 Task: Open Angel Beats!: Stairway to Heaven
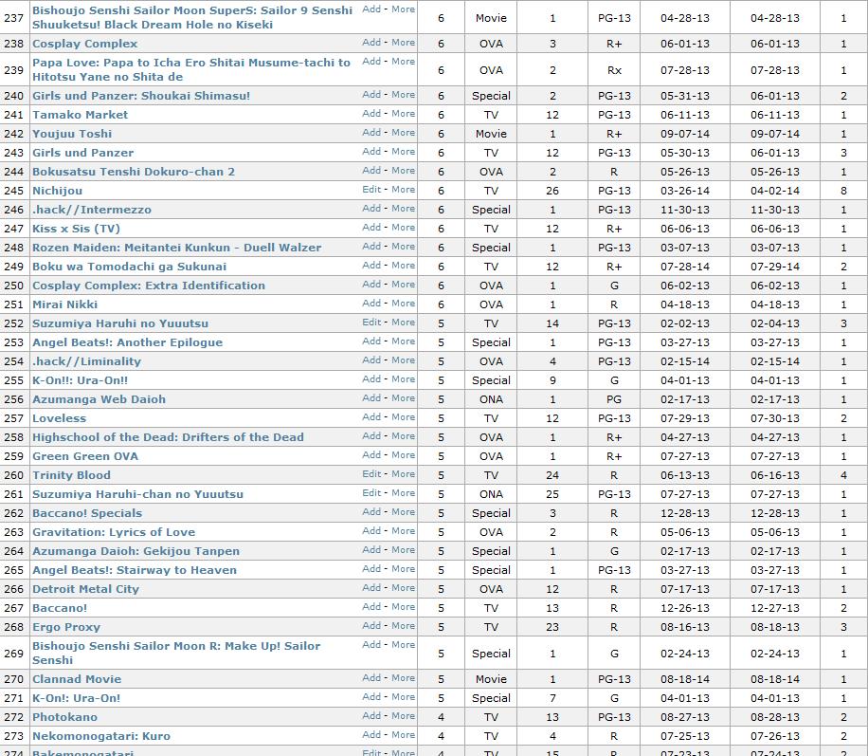(134, 570)
